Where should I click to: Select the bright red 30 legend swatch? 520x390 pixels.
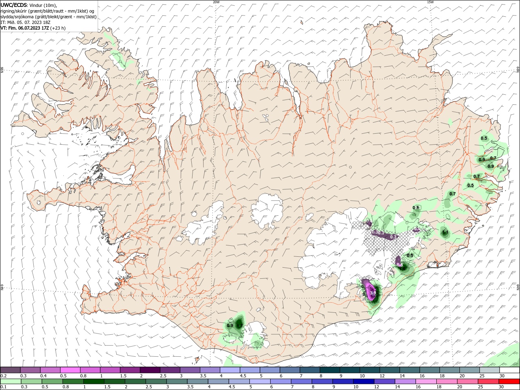[x=509, y=381]
